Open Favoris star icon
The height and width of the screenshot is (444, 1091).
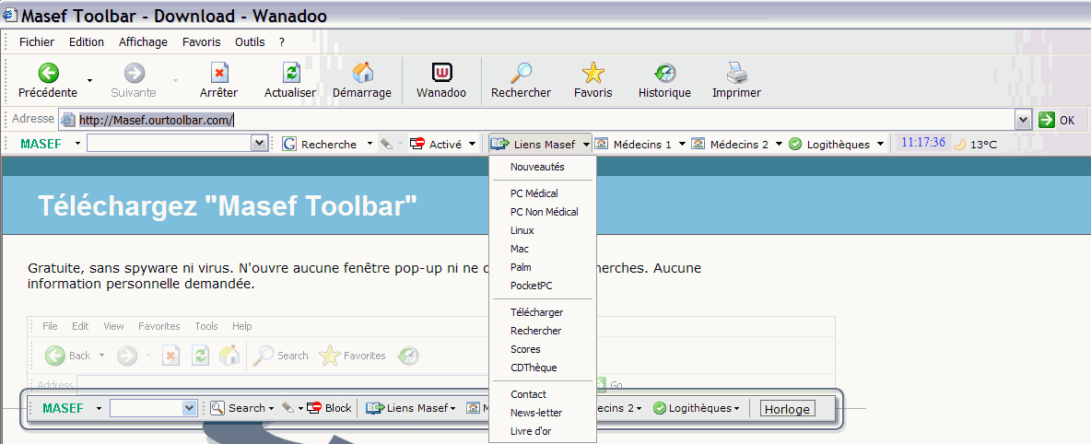[x=592, y=73]
